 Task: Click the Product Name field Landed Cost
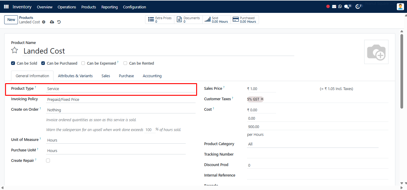[x=158, y=51]
